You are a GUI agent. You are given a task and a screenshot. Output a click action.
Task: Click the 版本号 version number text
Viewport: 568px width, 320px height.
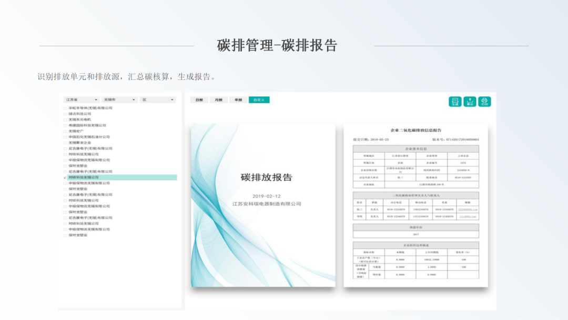point(455,139)
